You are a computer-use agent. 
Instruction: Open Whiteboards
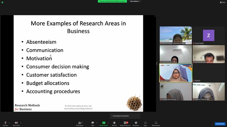click(x=156, y=123)
